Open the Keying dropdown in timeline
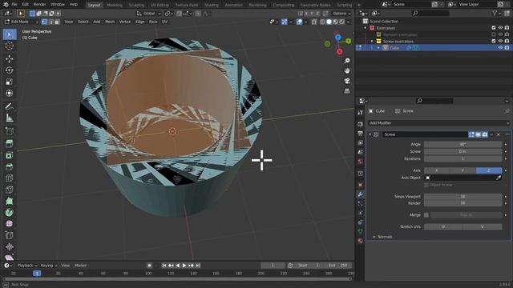 [x=49, y=266]
